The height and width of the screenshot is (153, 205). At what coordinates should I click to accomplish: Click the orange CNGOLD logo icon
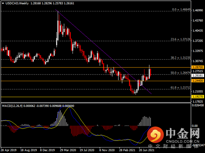point(155,135)
